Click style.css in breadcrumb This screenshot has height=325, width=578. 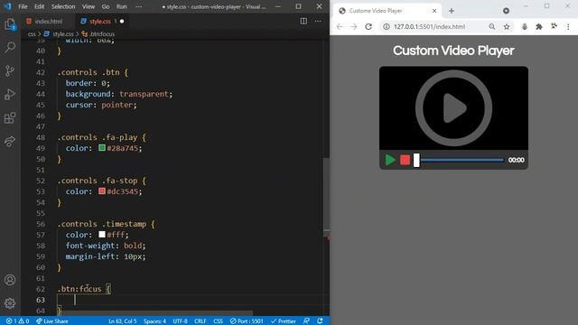(x=62, y=34)
